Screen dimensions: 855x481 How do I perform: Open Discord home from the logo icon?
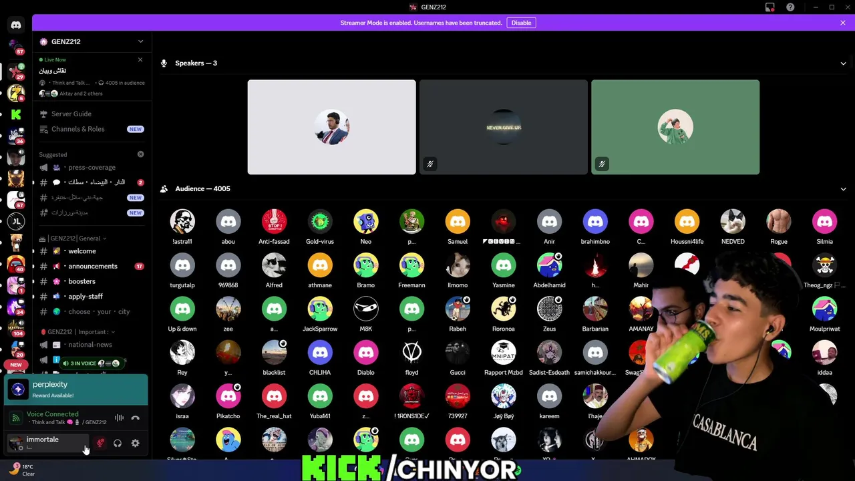tap(16, 25)
